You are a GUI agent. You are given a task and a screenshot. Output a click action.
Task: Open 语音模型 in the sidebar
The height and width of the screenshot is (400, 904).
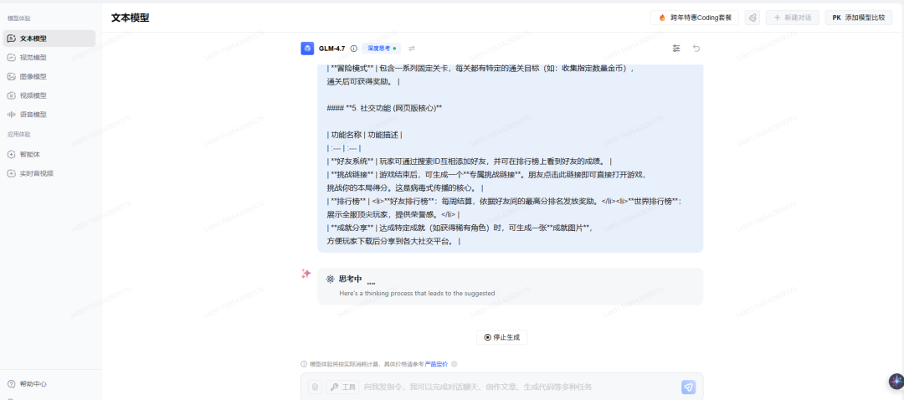click(x=49, y=115)
